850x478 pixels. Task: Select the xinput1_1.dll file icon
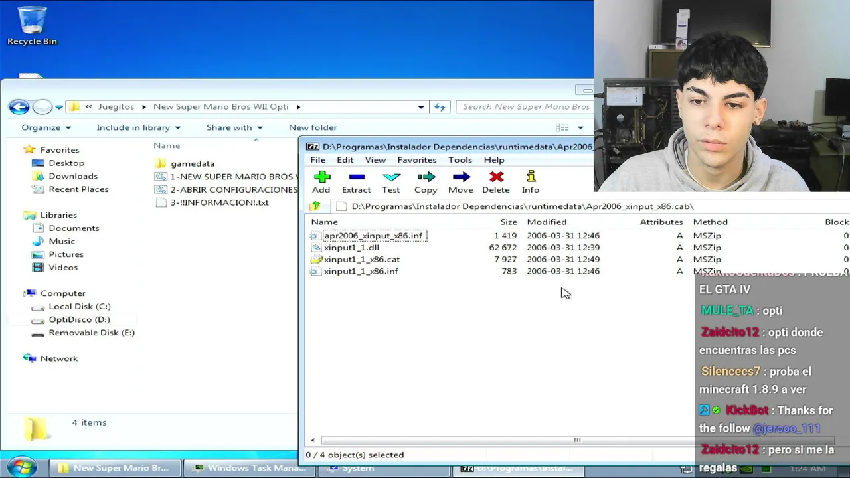pyautogui.click(x=315, y=248)
